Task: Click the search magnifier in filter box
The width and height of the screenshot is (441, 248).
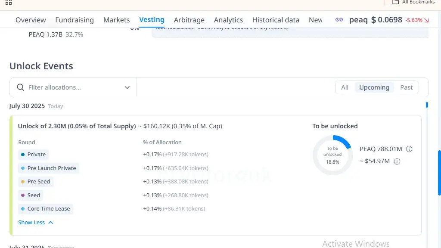Action: click(20, 87)
